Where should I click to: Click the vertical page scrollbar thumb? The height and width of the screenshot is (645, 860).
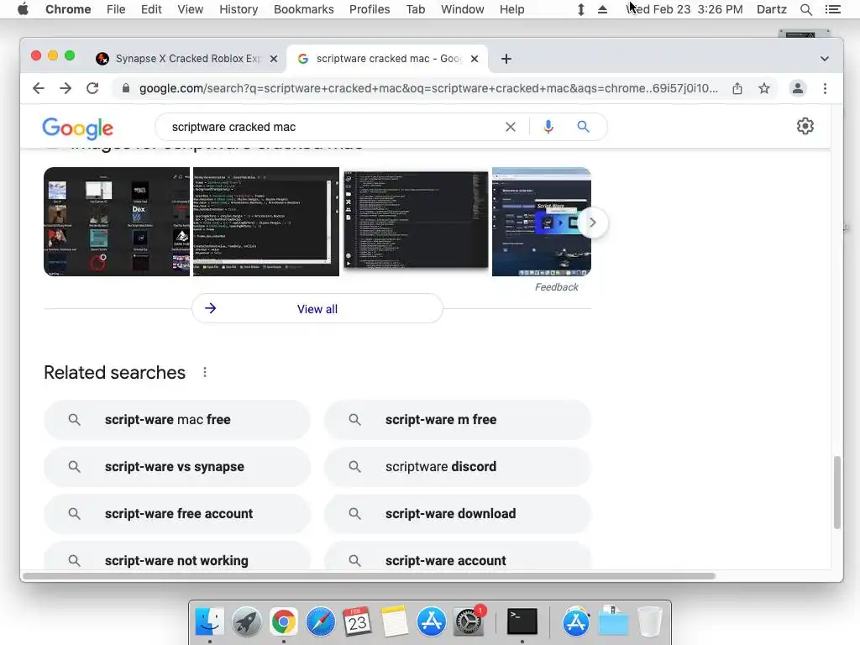[837, 492]
